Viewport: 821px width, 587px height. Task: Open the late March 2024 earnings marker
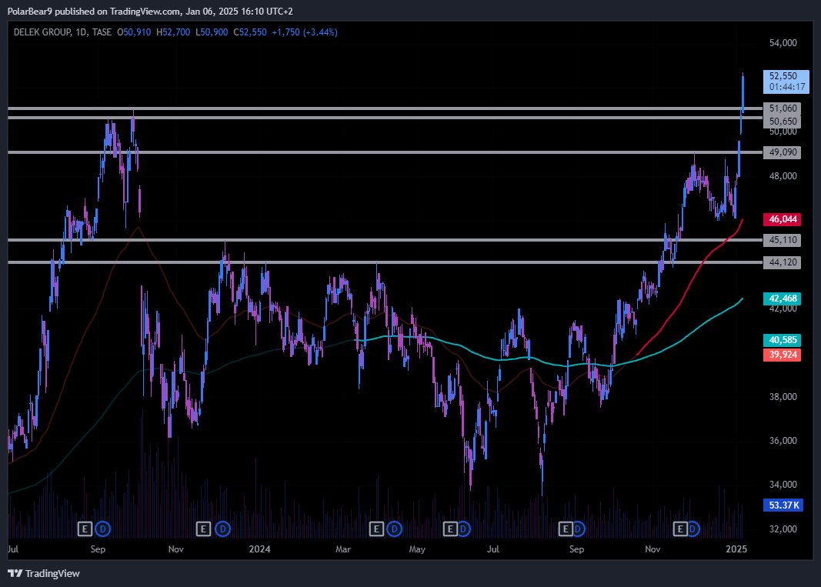pyautogui.click(x=376, y=529)
